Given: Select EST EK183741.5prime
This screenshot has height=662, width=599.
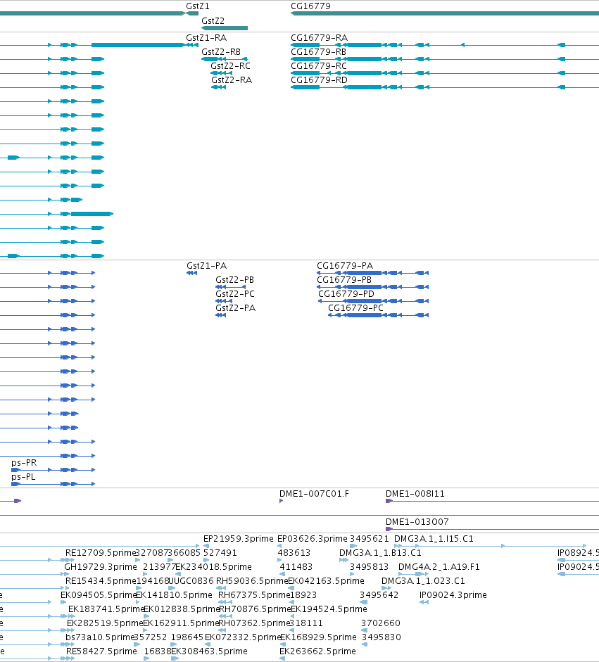Looking at the screenshot, I should click(x=106, y=609).
